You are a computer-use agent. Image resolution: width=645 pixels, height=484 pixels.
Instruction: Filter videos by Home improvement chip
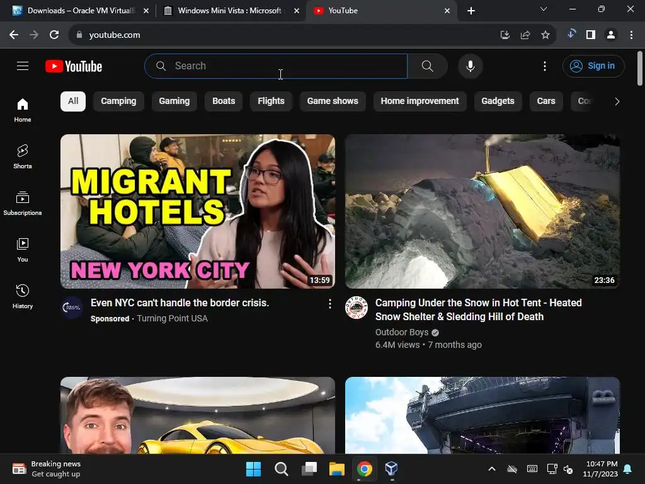(x=420, y=101)
